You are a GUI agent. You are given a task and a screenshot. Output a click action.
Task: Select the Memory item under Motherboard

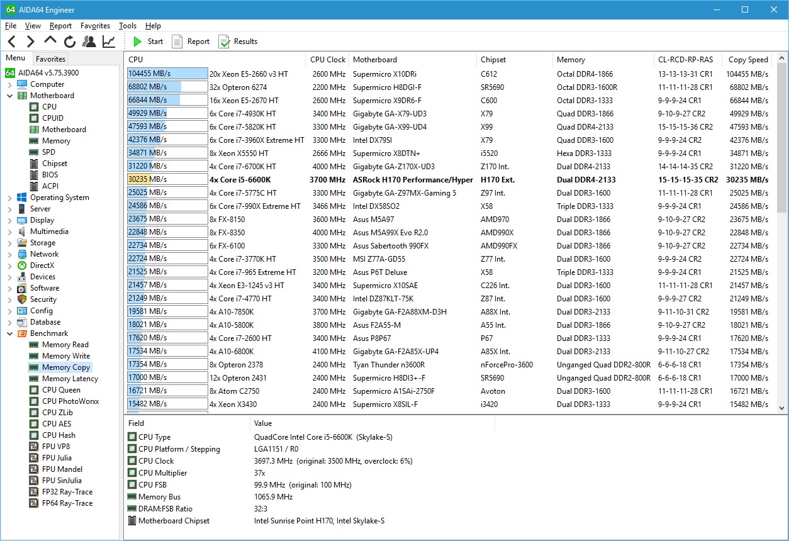pyautogui.click(x=56, y=141)
